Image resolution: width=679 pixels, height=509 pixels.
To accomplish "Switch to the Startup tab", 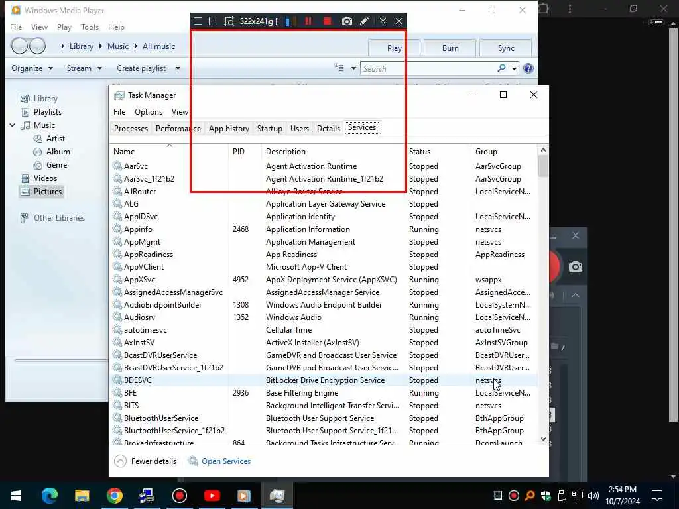I will pyautogui.click(x=269, y=128).
